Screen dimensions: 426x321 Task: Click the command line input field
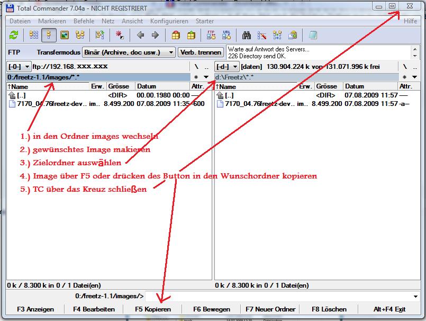(x=280, y=296)
